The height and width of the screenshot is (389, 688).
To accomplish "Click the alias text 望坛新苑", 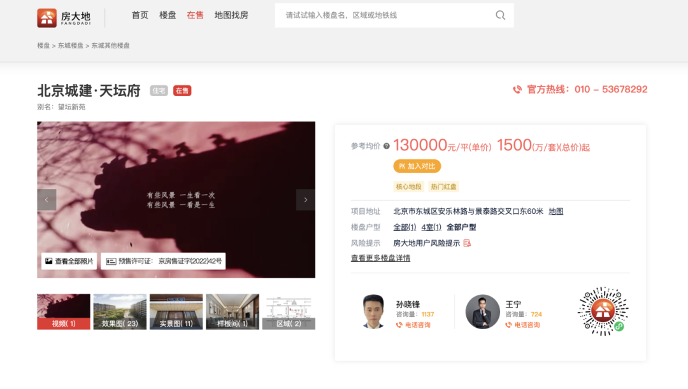I will pos(71,107).
